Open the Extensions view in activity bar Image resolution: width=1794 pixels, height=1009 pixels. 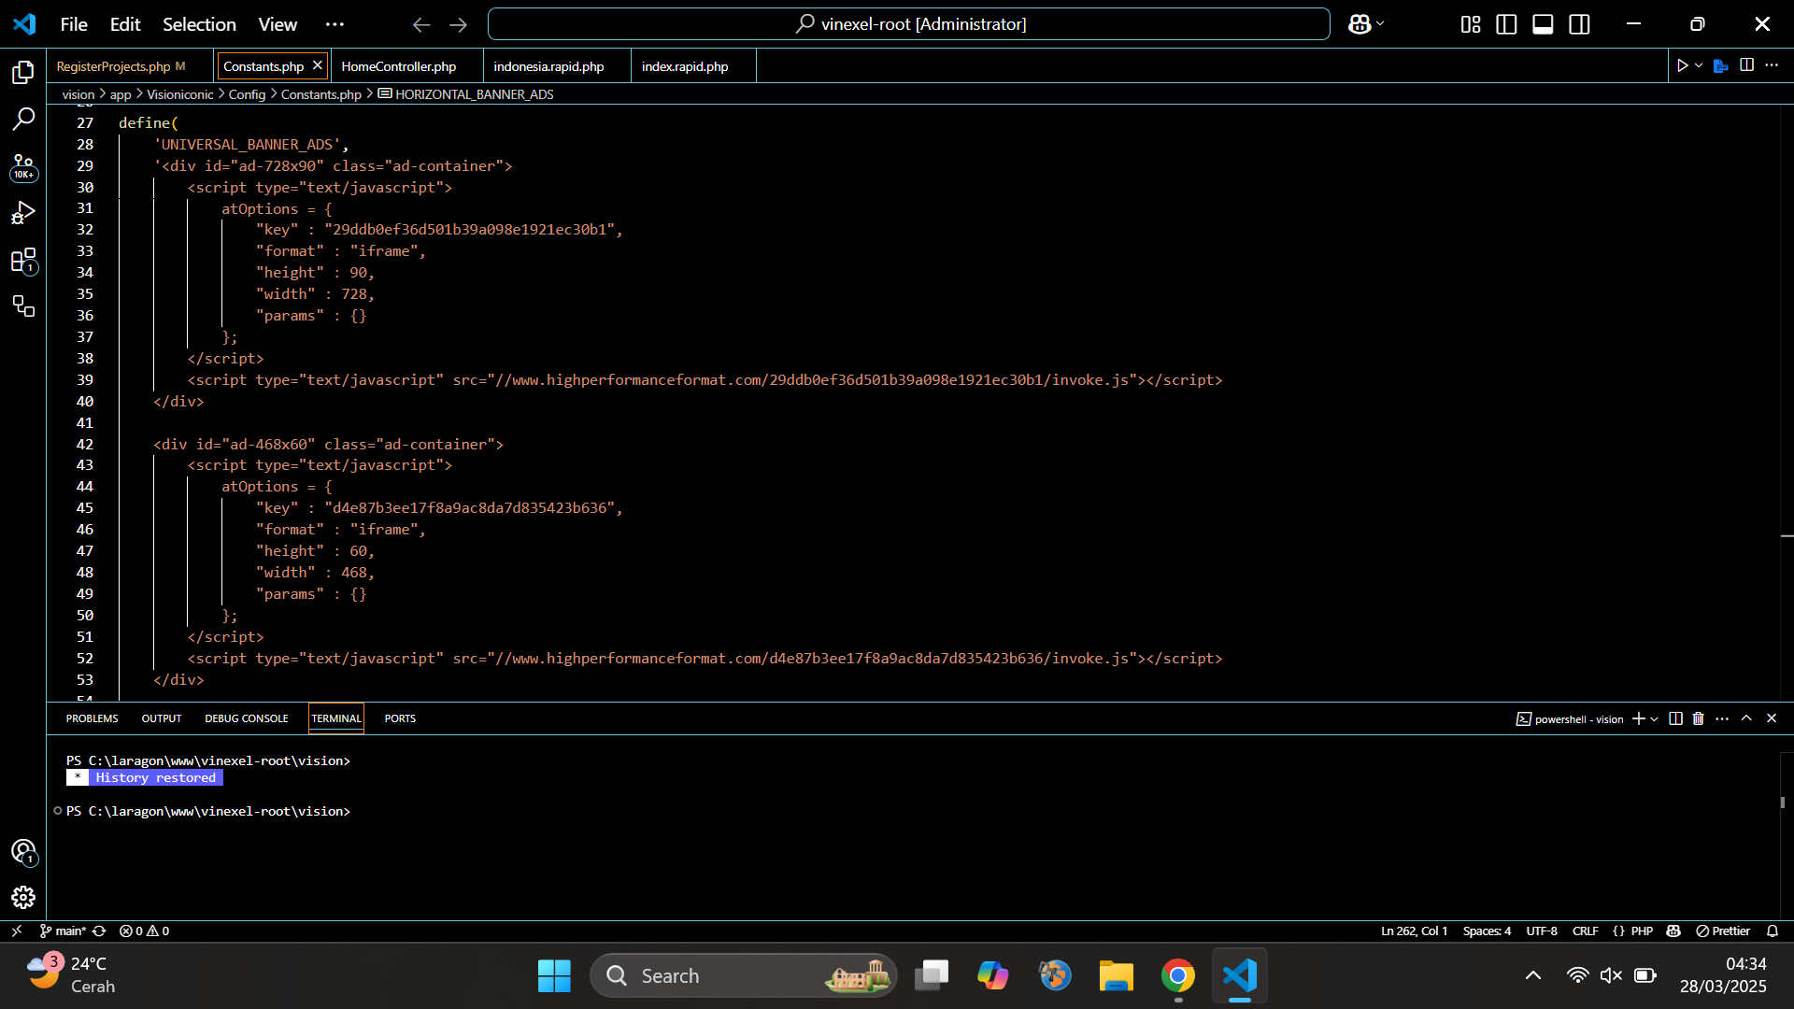(x=23, y=261)
